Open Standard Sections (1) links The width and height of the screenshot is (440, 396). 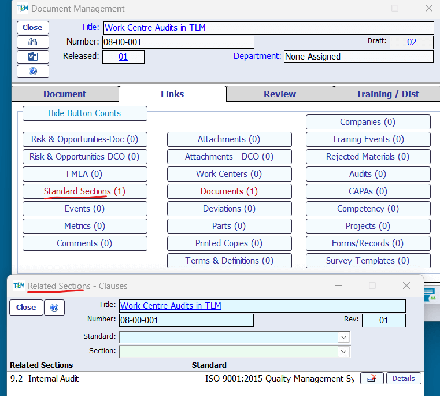pyautogui.click(x=84, y=191)
